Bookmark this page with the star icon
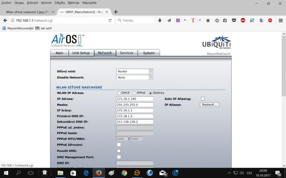Screen dimensions: 286x178 coord(217,20)
